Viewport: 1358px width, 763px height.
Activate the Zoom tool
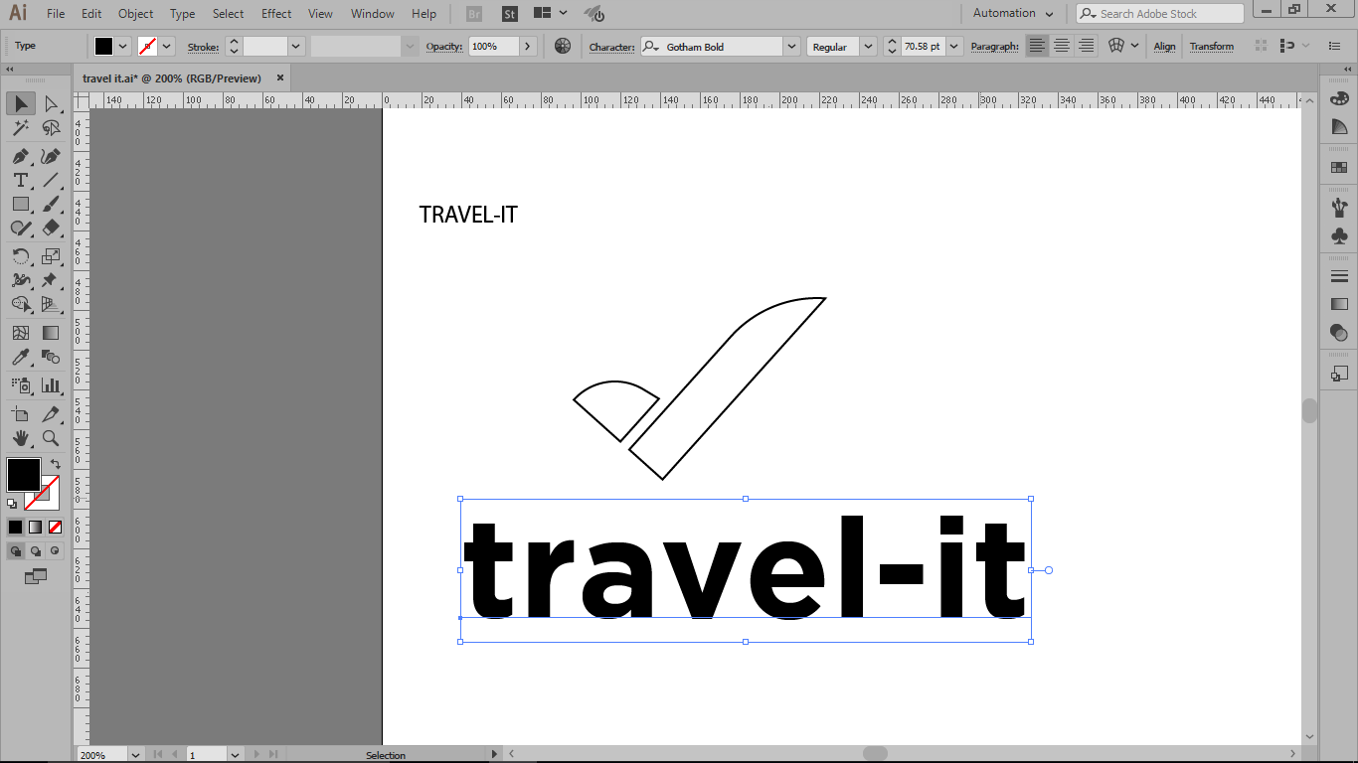coord(51,438)
